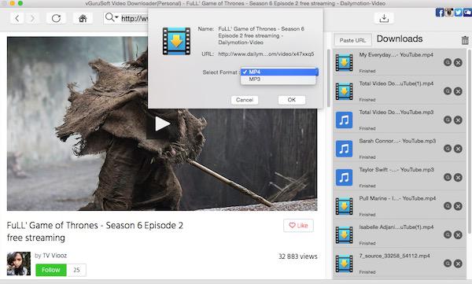This screenshot has width=472, height=284.
Task: Clear downloads with the trash icon
Action: pyautogui.click(x=465, y=40)
